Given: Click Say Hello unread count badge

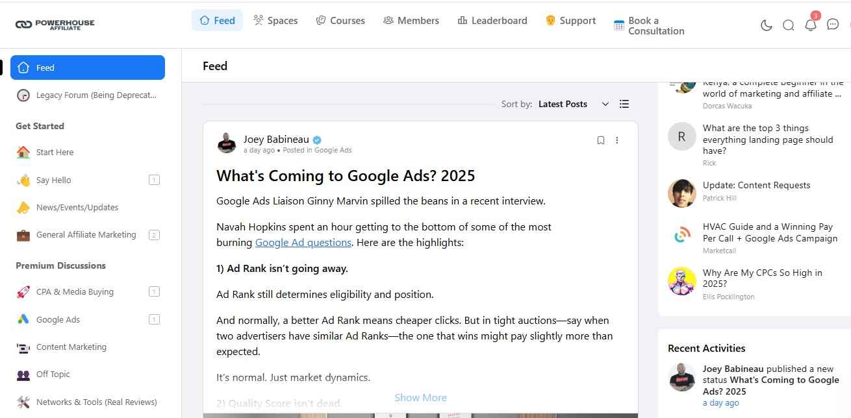Looking at the screenshot, I should 154,180.
